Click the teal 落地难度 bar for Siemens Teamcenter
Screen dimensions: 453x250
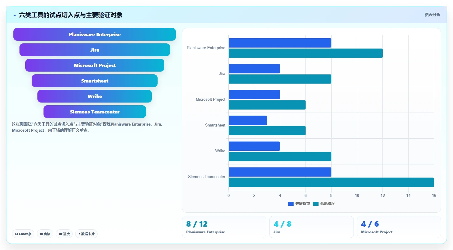tap(331, 182)
